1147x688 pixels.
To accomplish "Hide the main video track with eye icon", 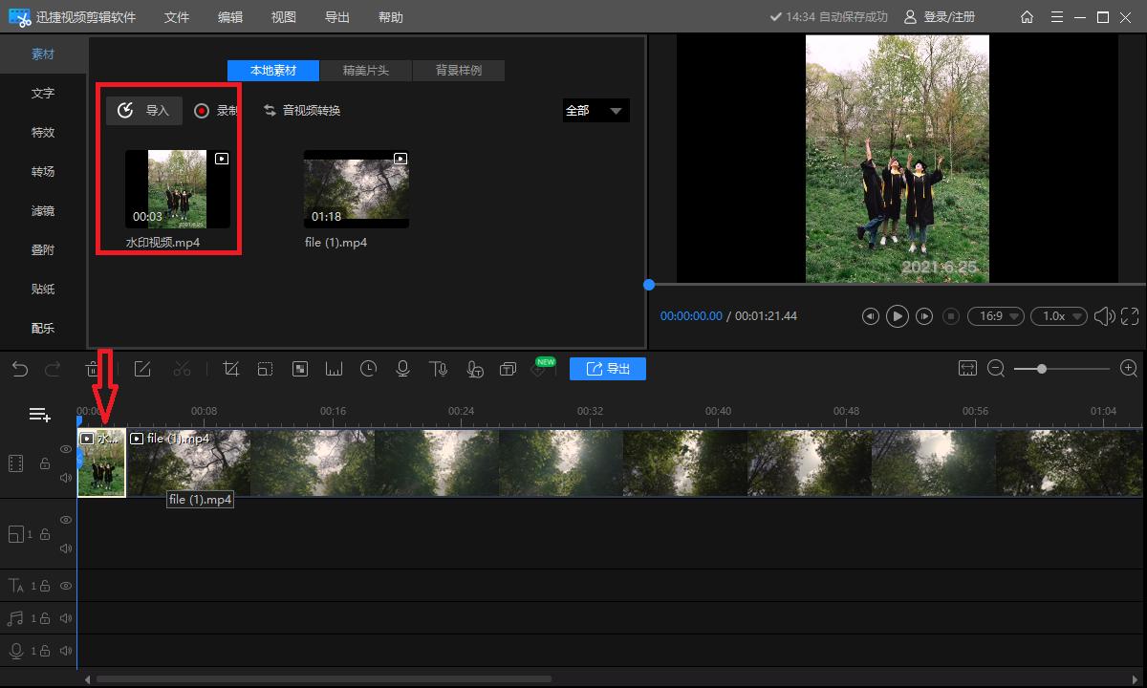I will point(66,449).
